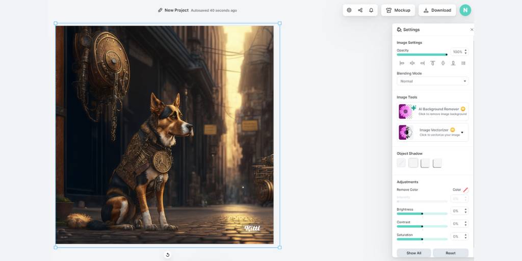Align image to the top edge
This screenshot has width=522, height=261.
tap(433, 63)
